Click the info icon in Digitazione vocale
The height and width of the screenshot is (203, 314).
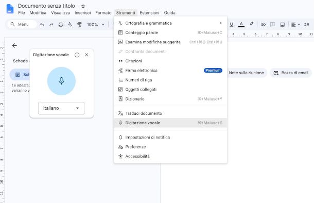(x=77, y=55)
